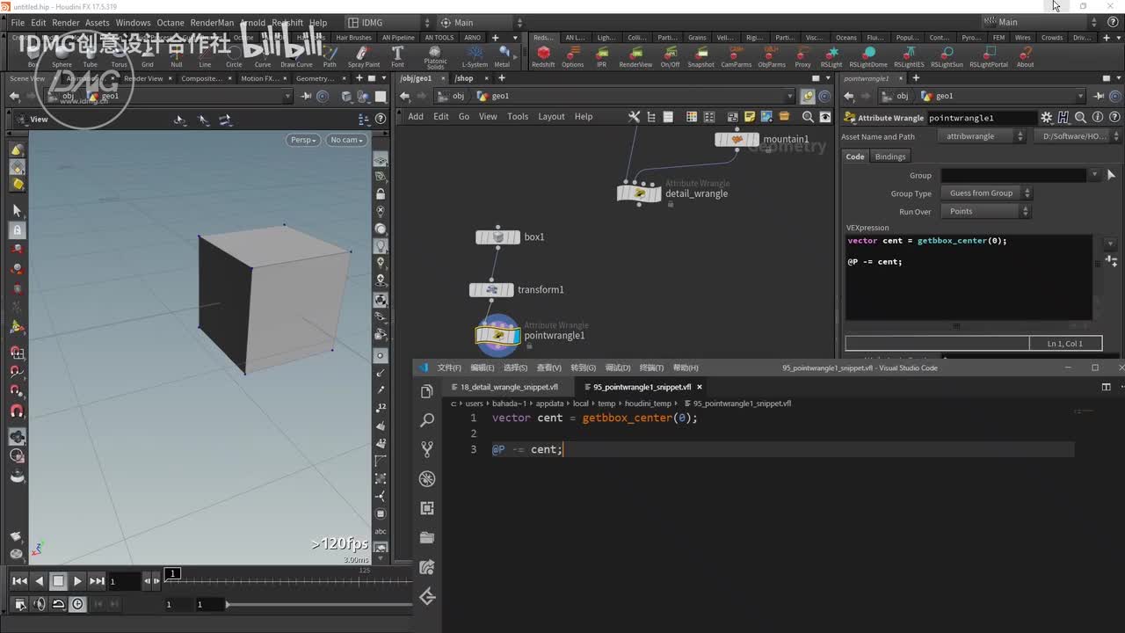Open the RenderView shelf tool
Viewport: 1125px width, 633px height.
635,54
